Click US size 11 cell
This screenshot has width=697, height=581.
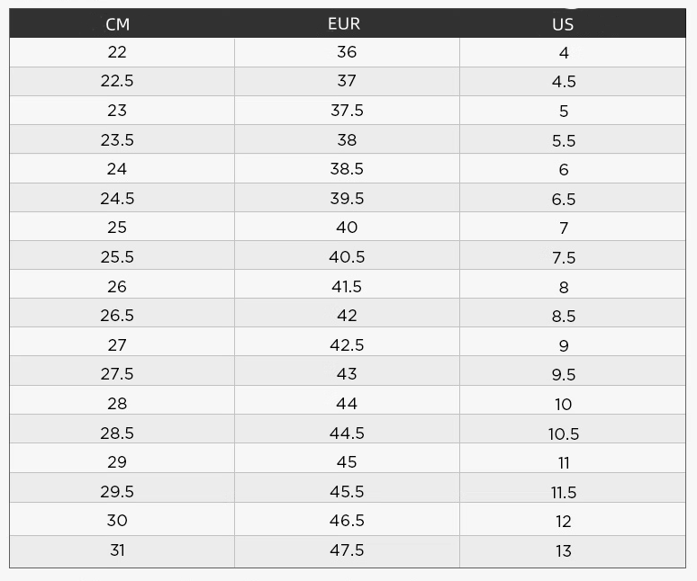[564, 462]
